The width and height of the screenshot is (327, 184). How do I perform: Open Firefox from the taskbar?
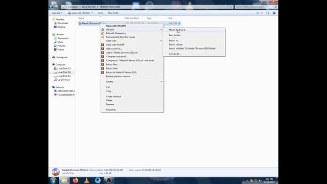(76, 180)
